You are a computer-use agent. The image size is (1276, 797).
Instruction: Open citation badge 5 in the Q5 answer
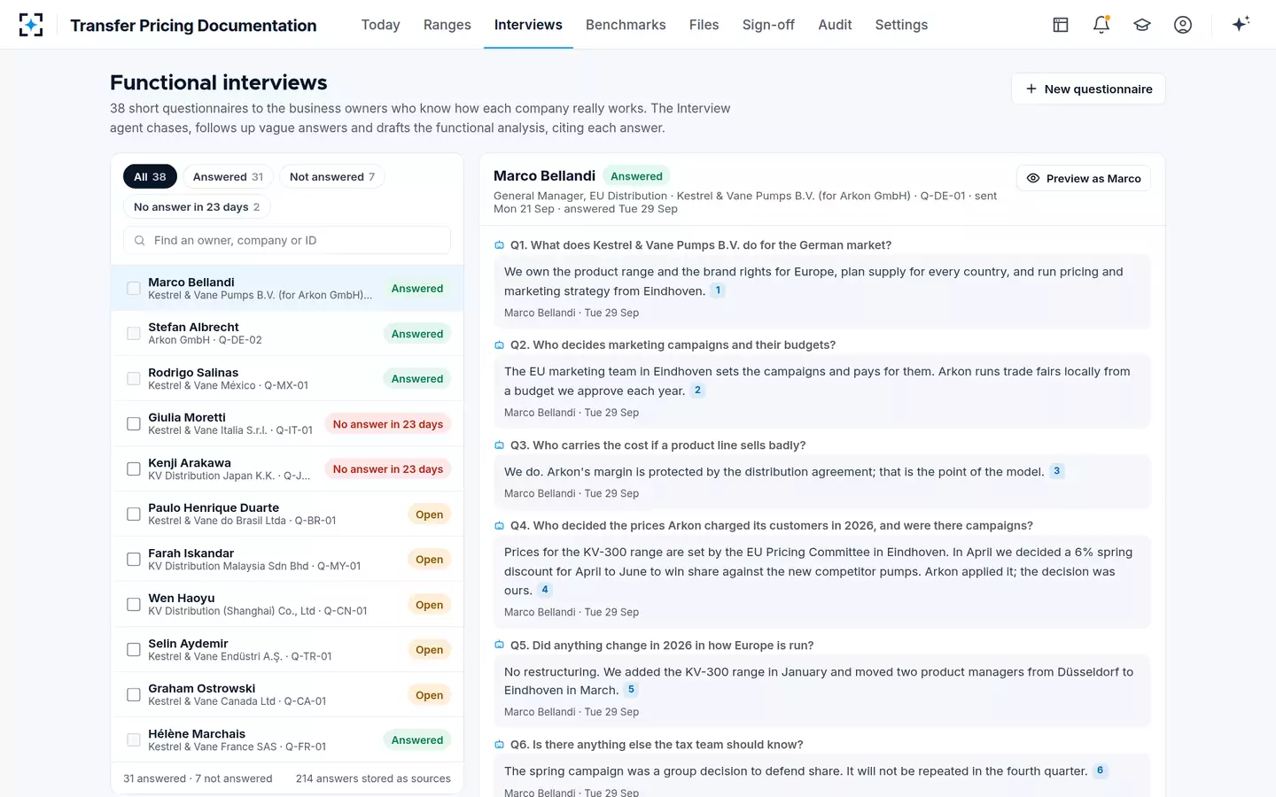click(x=631, y=690)
